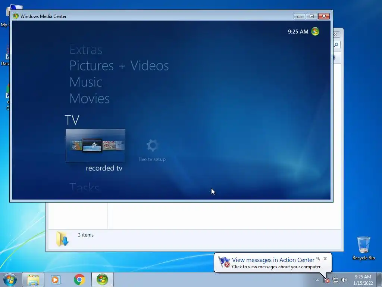Click Media Center title bar icon
Viewport: 382px width, 287px height.
pyautogui.click(x=16, y=16)
